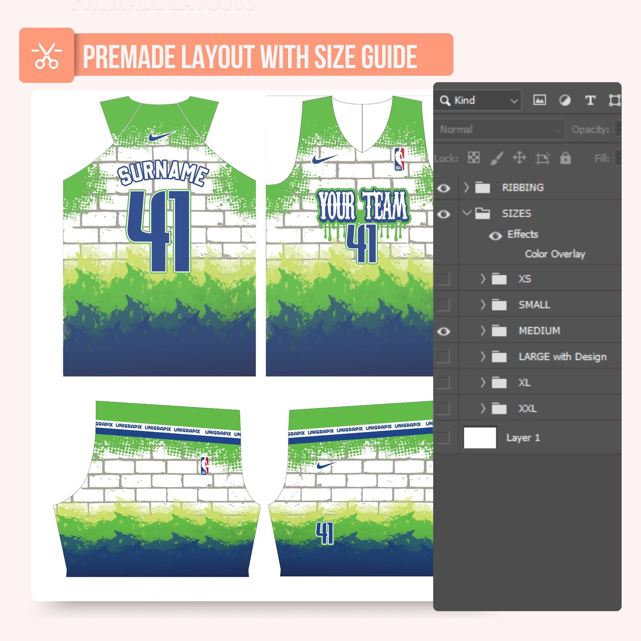Click the SMALL group folder icon
Screen dimensions: 641x641
click(x=499, y=305)
